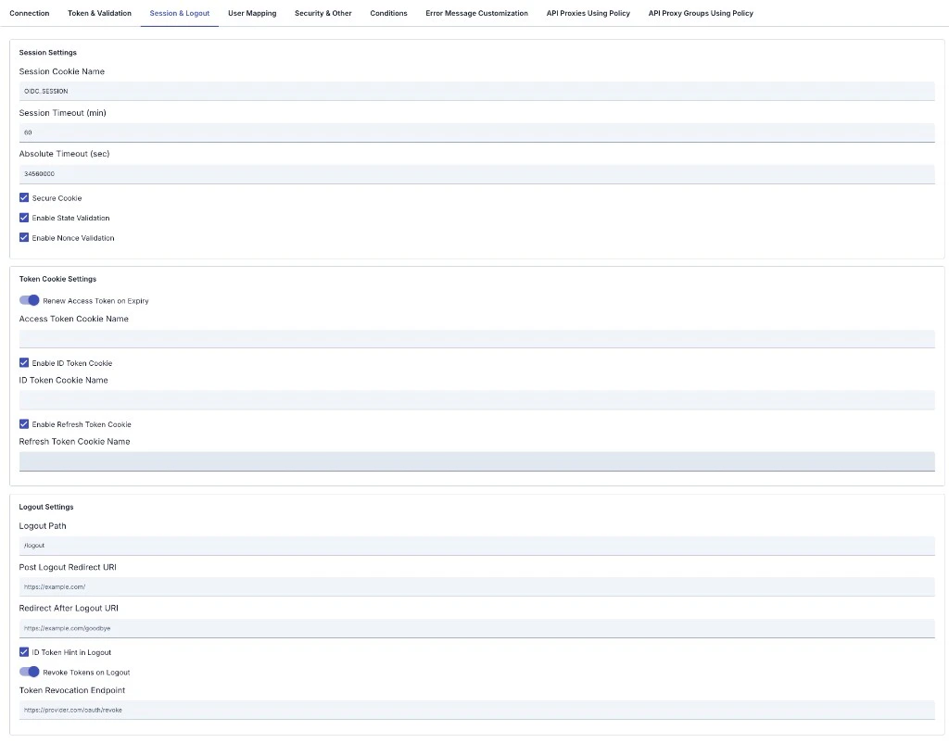The width and height of the screenshot is (949, 743).
Task: Toggle the Enable Nonce Validation checkbox
Action: click(24, 237)
